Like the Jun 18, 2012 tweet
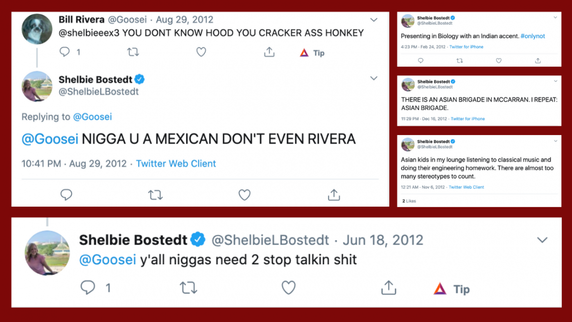This screenshot has height=322, width=572. click(288, 287)
